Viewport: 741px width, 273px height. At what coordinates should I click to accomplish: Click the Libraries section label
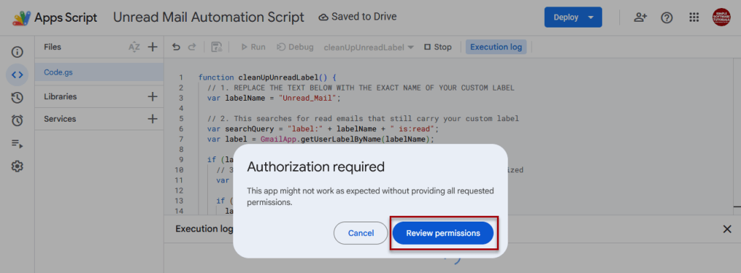(x=61, y=96)
